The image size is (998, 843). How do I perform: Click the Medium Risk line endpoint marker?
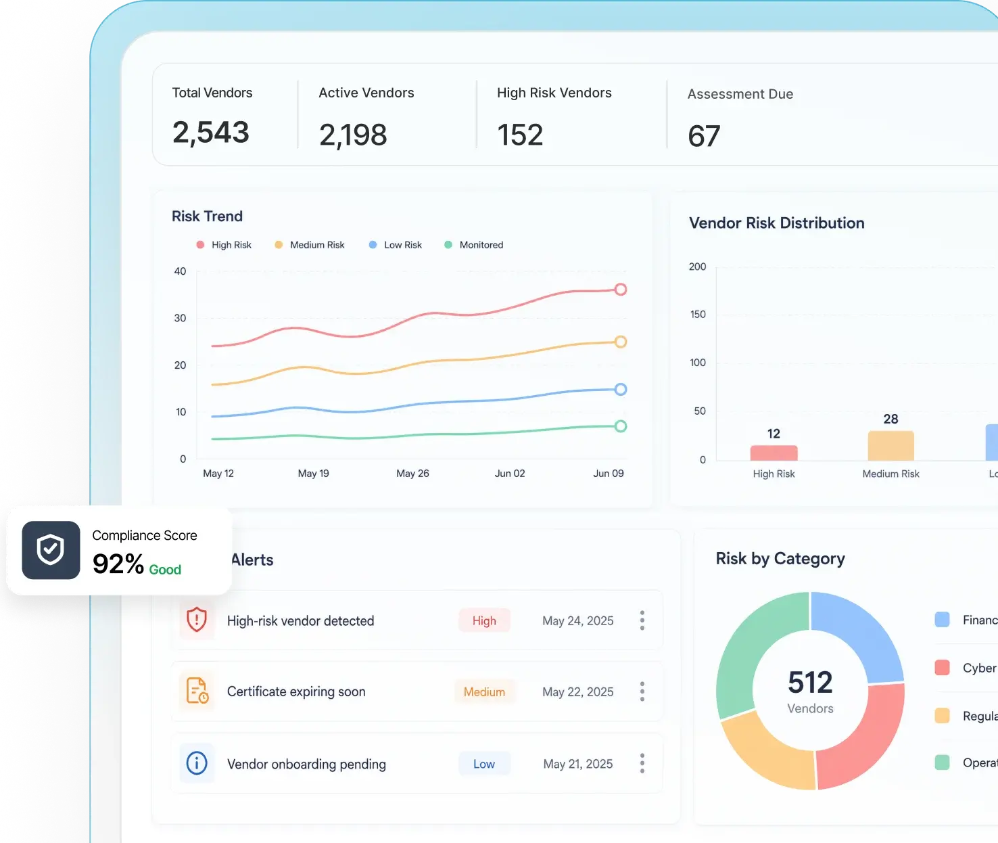pos(621,342)
